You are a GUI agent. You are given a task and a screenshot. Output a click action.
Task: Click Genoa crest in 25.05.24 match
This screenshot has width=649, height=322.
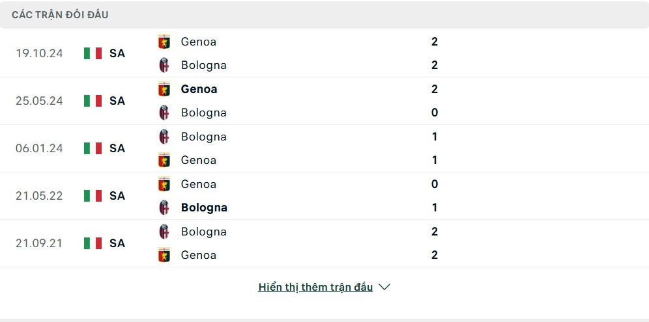(x=164, y=89)
